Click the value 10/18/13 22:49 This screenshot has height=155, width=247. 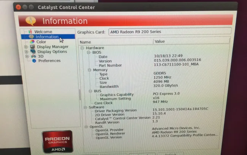coord(168,56)
